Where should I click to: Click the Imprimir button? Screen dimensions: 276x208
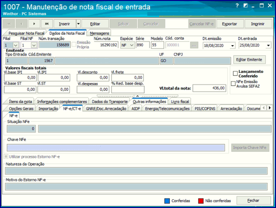(x=258, y=24)
